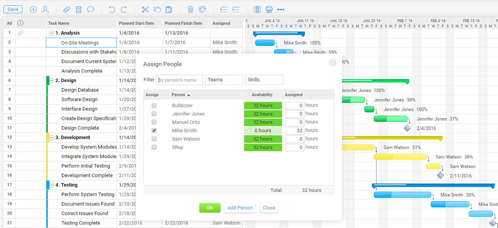Image resolution: width=498 pixels, height=228 pixels.
Task: Collapse the '1. Analysis' task group
Action: point(52,33)
